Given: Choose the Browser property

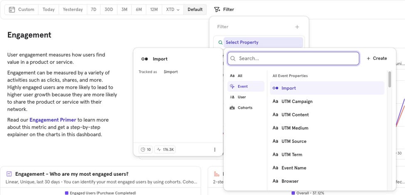Looking at the screenshot, I should (x=327, y=181).
